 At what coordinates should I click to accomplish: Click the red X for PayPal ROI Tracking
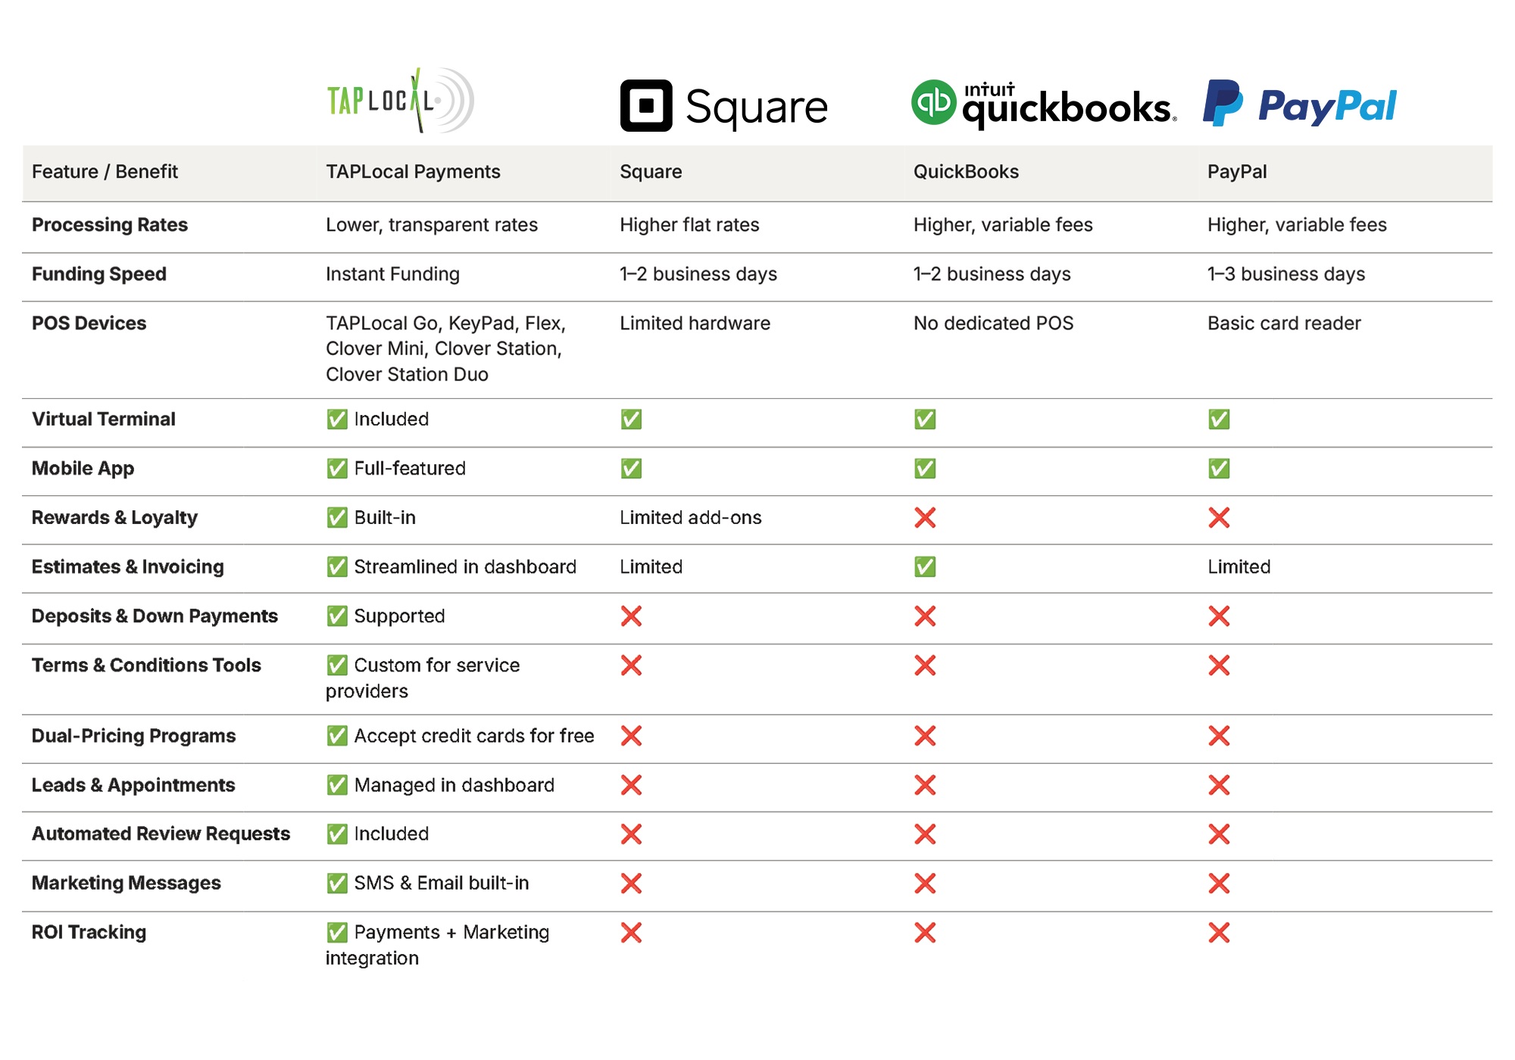(x=1219, y=933)
